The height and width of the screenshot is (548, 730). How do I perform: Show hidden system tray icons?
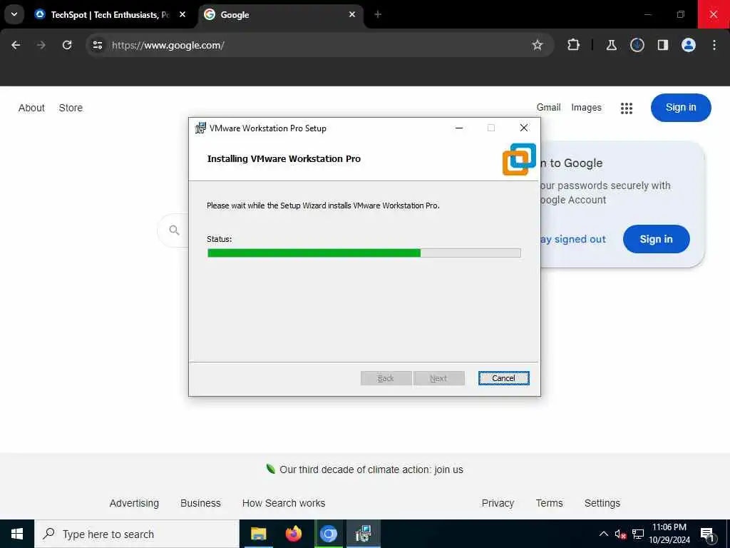tap(603, 534)
